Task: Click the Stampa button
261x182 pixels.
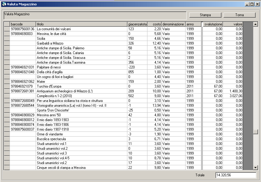Action: click(205, 15)
